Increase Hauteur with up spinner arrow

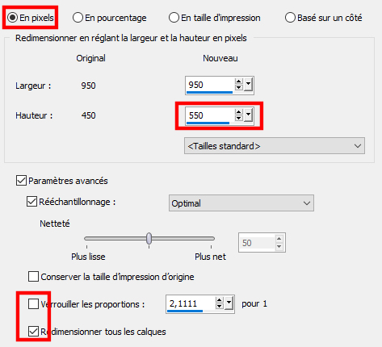tap(238, 112)
